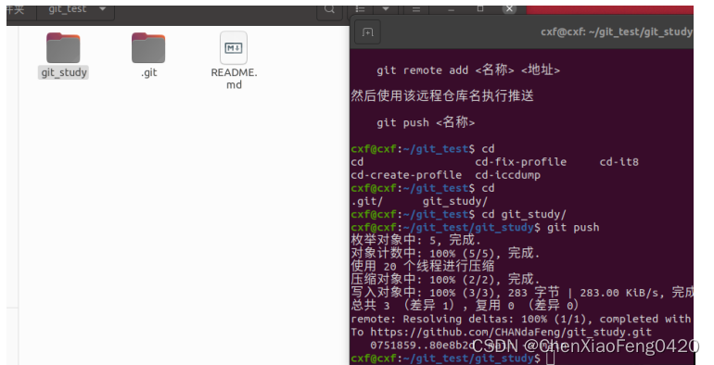This screenshot has height=365, width=714.
Task: Click the '枚举对象中: 5, 完成.' output line
Action: (415, 240)
